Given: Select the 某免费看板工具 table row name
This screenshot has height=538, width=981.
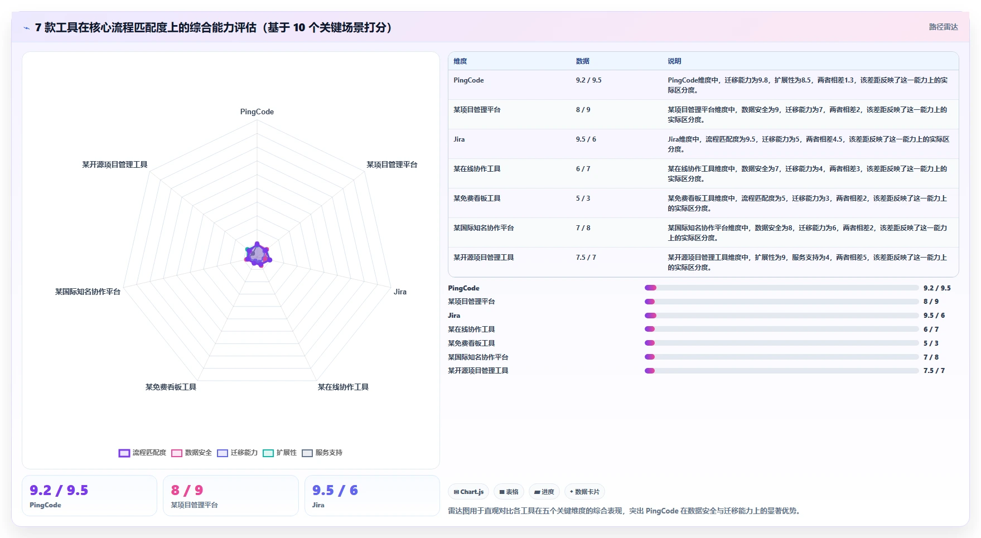Looking at the screenshot, I should (x=477, y=198).
